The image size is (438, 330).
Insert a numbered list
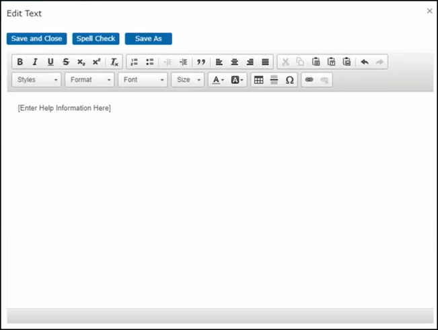134,62
